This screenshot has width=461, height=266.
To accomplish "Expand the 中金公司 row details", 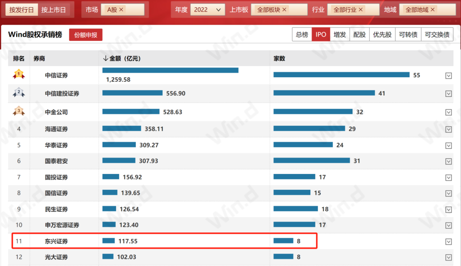I will [448, 112].
